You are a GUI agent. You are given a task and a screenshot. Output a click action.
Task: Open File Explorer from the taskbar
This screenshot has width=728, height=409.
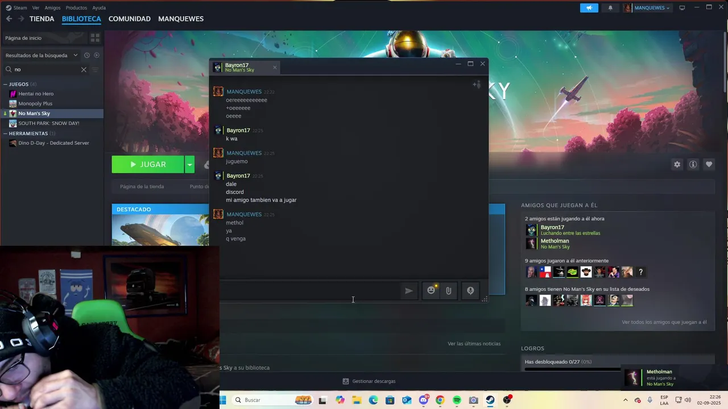pyautogui.click(x=357, y=400)
